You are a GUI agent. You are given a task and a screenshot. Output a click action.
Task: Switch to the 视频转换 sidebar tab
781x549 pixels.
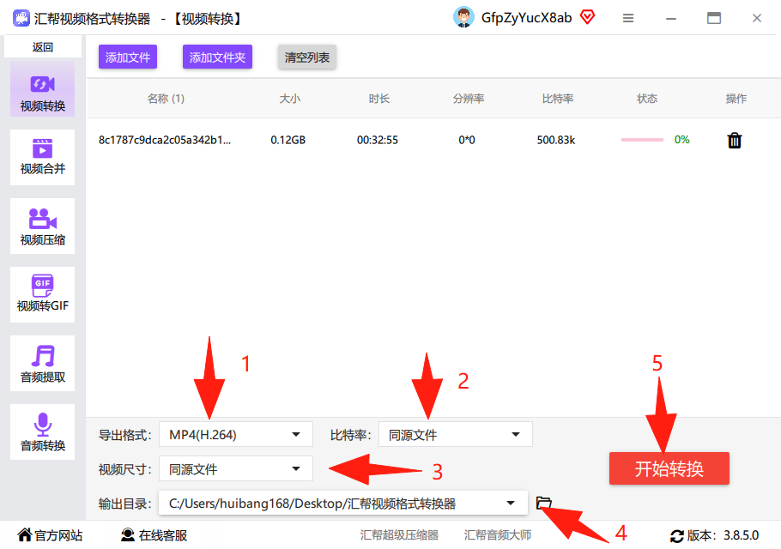(42, 89)
